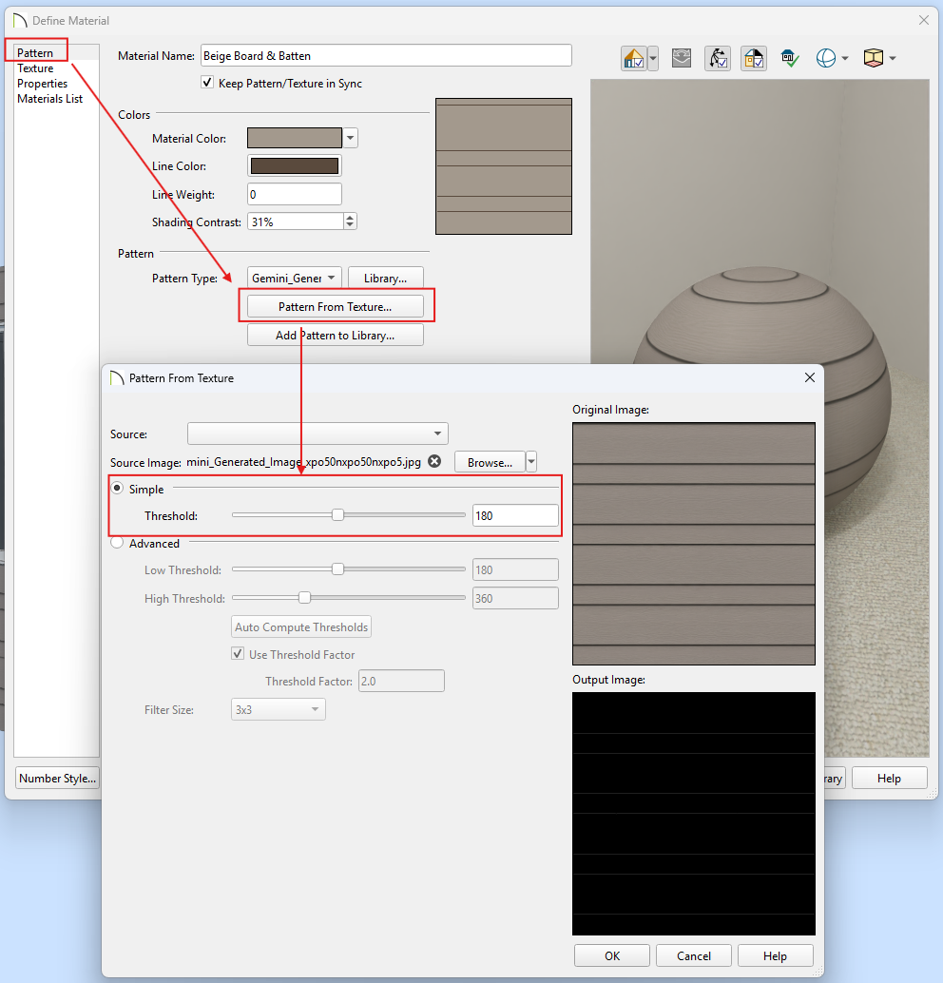Switch to the Texture panel
Image resolution: width=943 pixels, height=983 pixels.
pos(35,68)
